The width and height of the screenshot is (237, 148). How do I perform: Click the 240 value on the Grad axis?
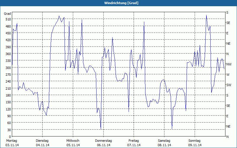click(8, 82)
